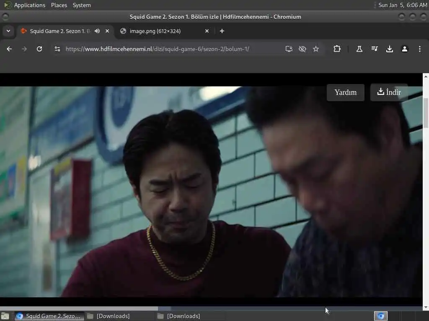Go back to the previous page
This screenshot has width=429, height=321.
pos(9,49)
